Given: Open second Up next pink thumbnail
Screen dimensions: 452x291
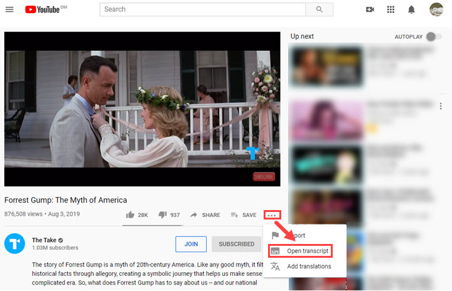Looking at the screenshot, I should (326, 120).
